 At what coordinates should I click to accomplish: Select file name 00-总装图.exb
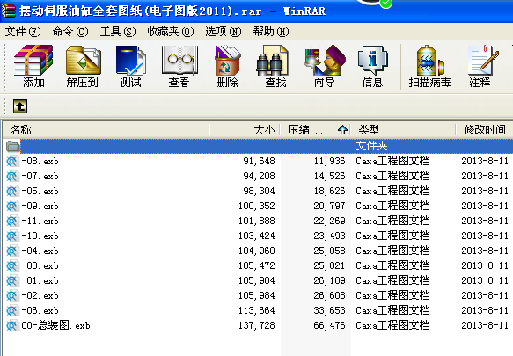point(55,325)
